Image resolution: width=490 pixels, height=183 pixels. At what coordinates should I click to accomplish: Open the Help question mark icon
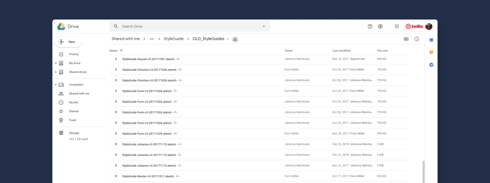click(x=370, y=26)
